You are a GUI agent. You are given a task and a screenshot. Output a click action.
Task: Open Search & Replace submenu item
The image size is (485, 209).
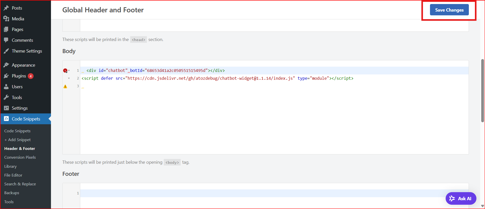click(20, 184)
